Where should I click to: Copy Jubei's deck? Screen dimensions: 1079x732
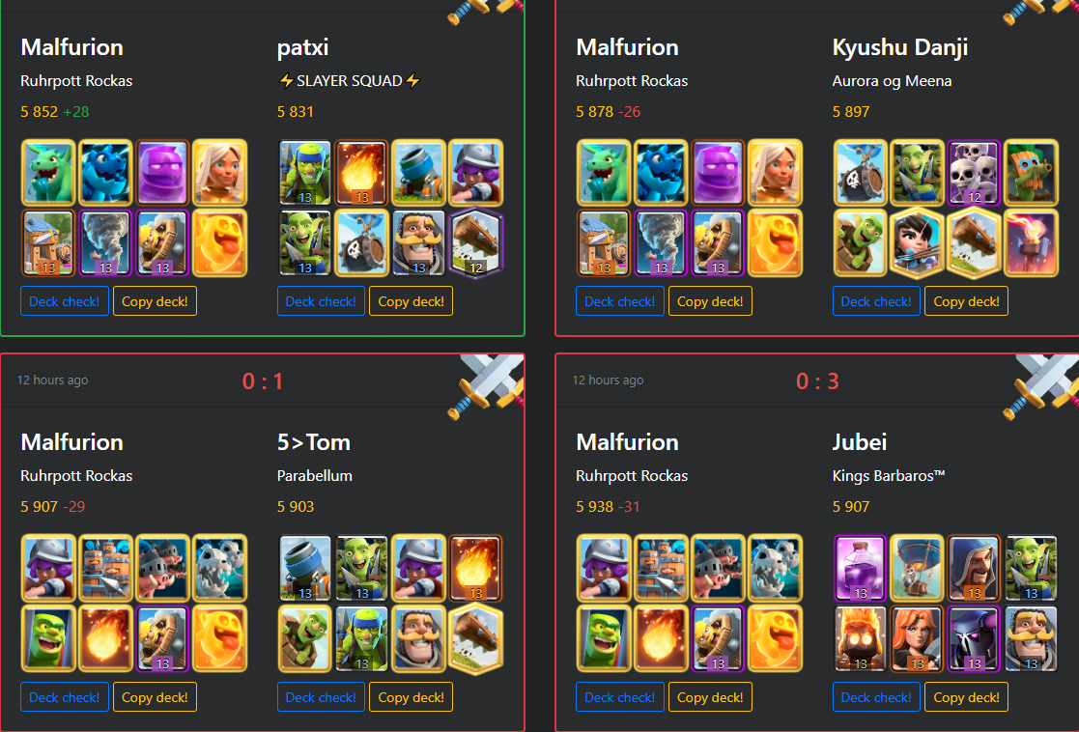click(x=966, y=697)
